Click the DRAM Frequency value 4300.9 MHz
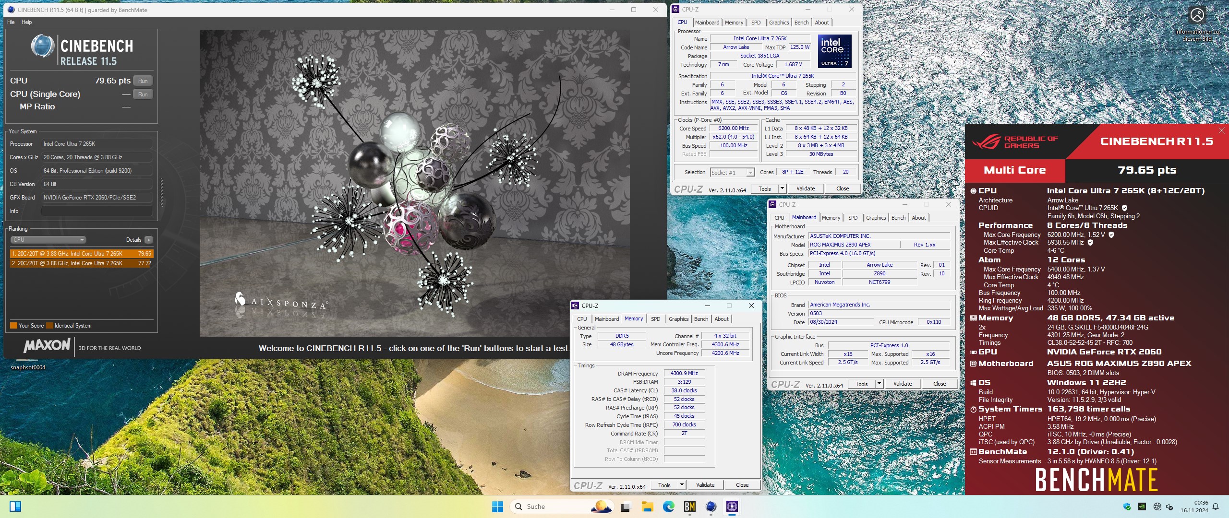The width and height of the screenshot is (1229, 518). [684, 374]
